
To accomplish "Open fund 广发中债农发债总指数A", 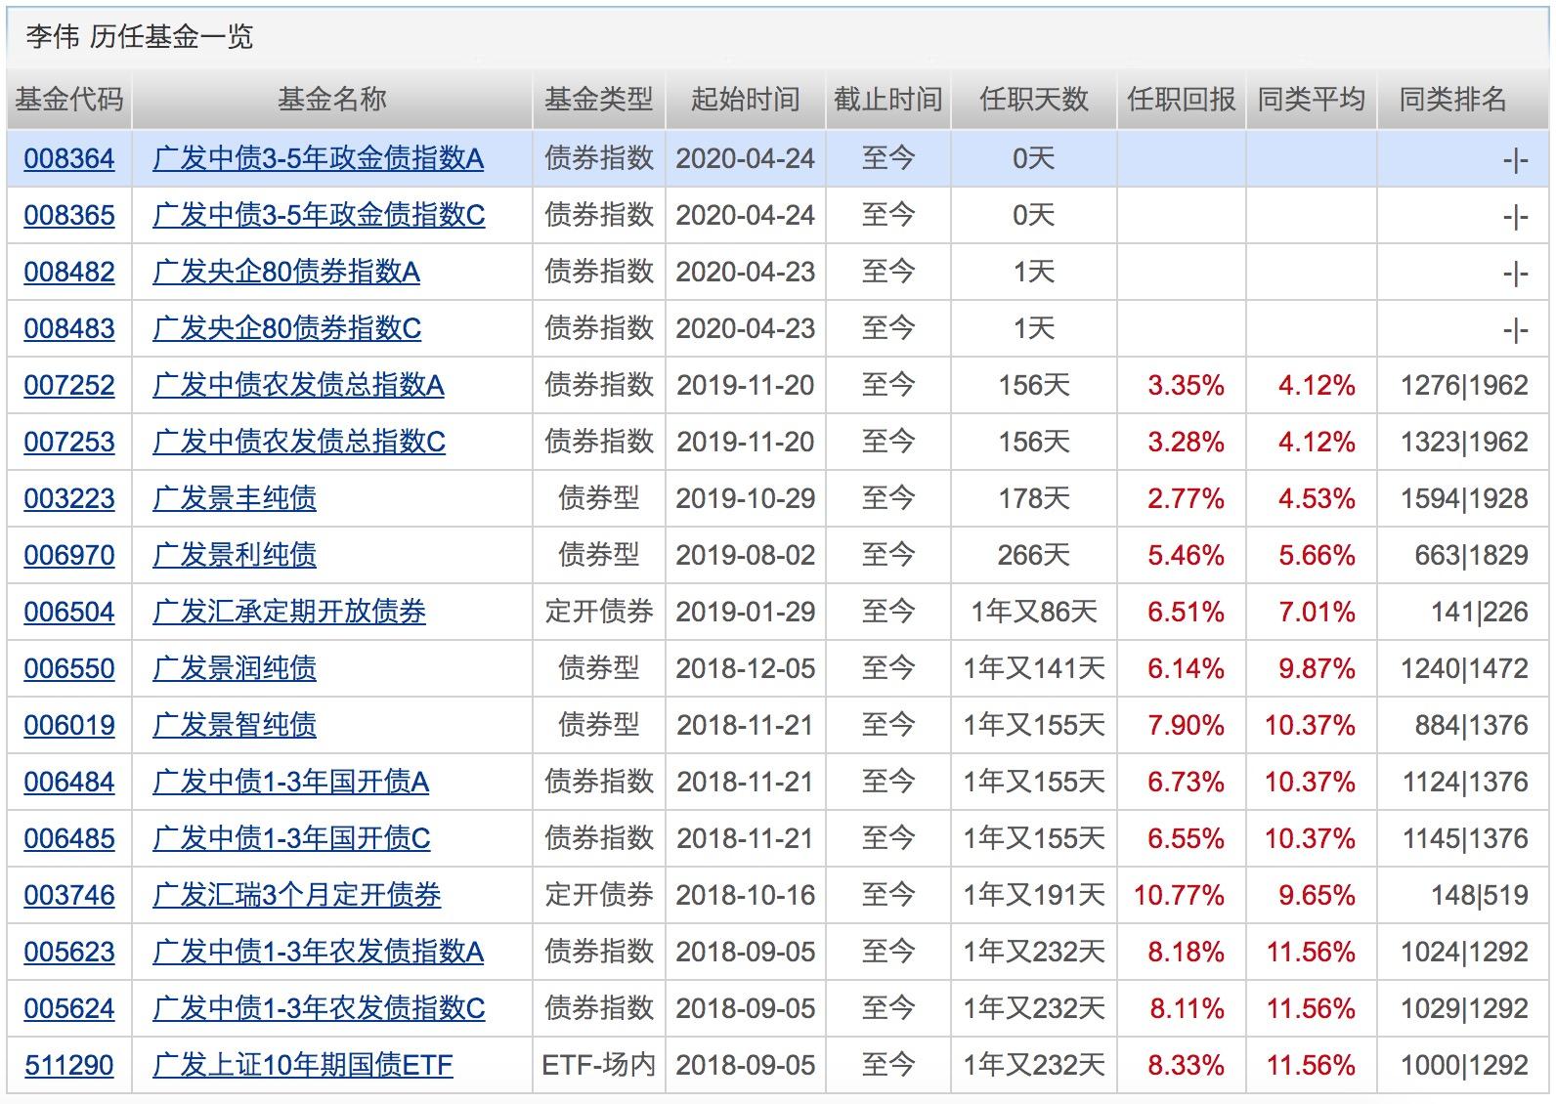I will tap(299, 385).
